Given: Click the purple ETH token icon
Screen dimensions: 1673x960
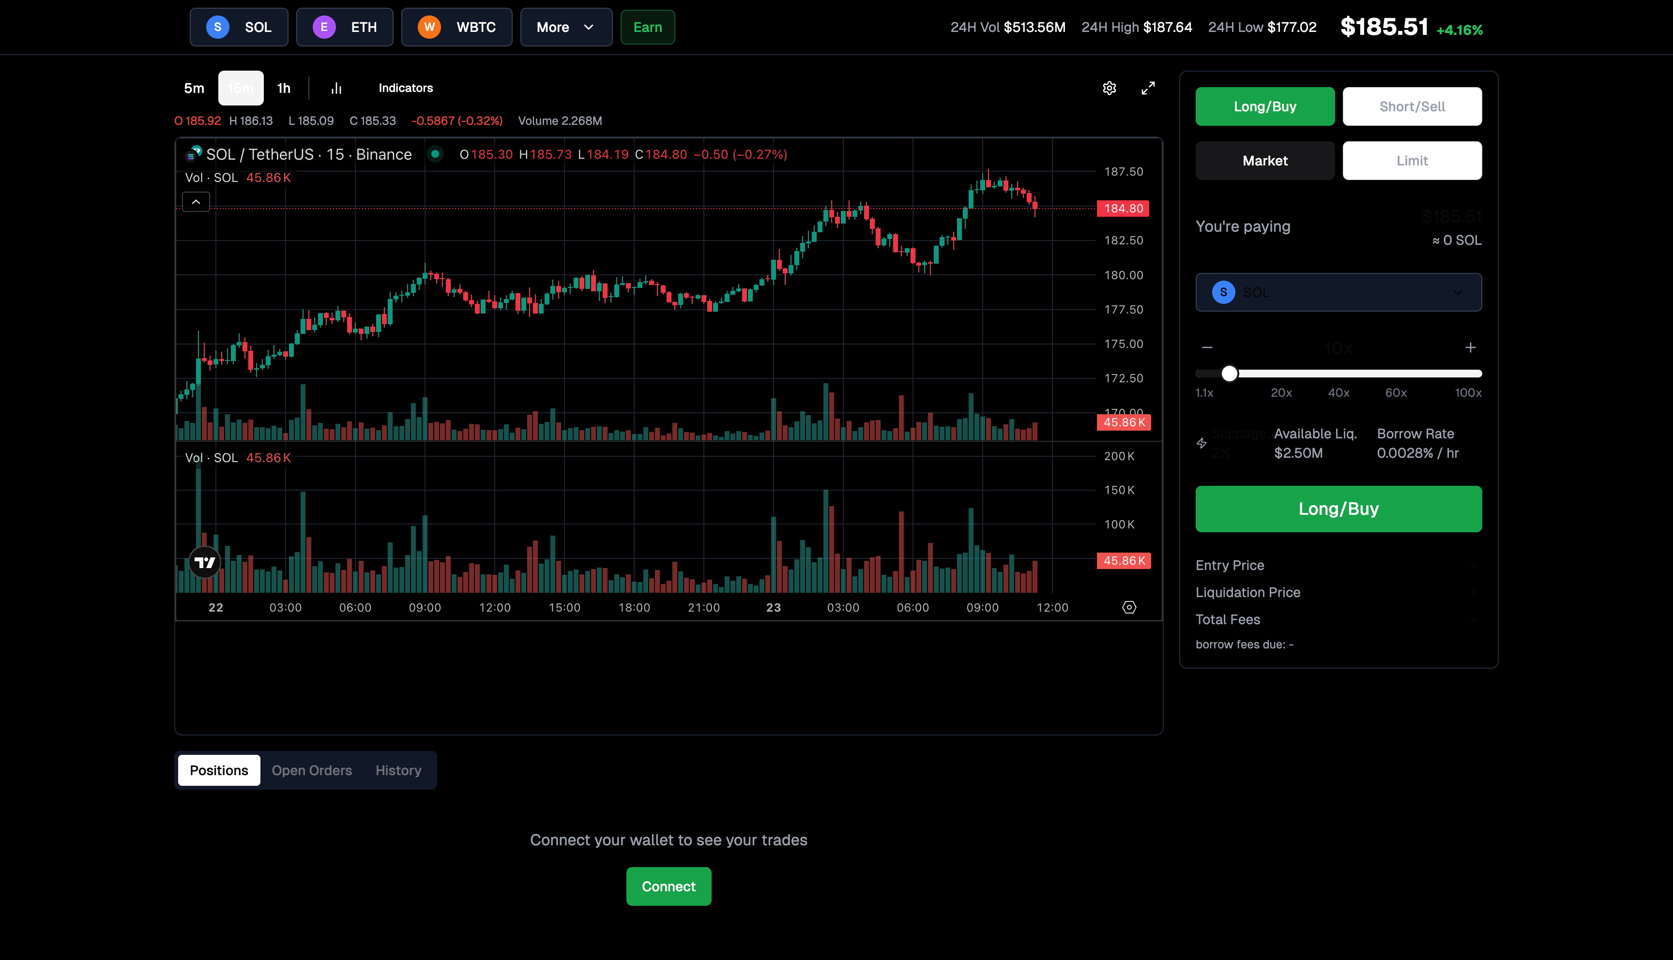Looking at the screenshot, I should tap(324, 27).
